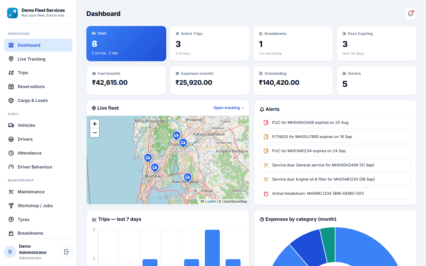Click the Tyres icon in sidebar
The height and width of the screenshot is (266, 426).
[11, 219]
